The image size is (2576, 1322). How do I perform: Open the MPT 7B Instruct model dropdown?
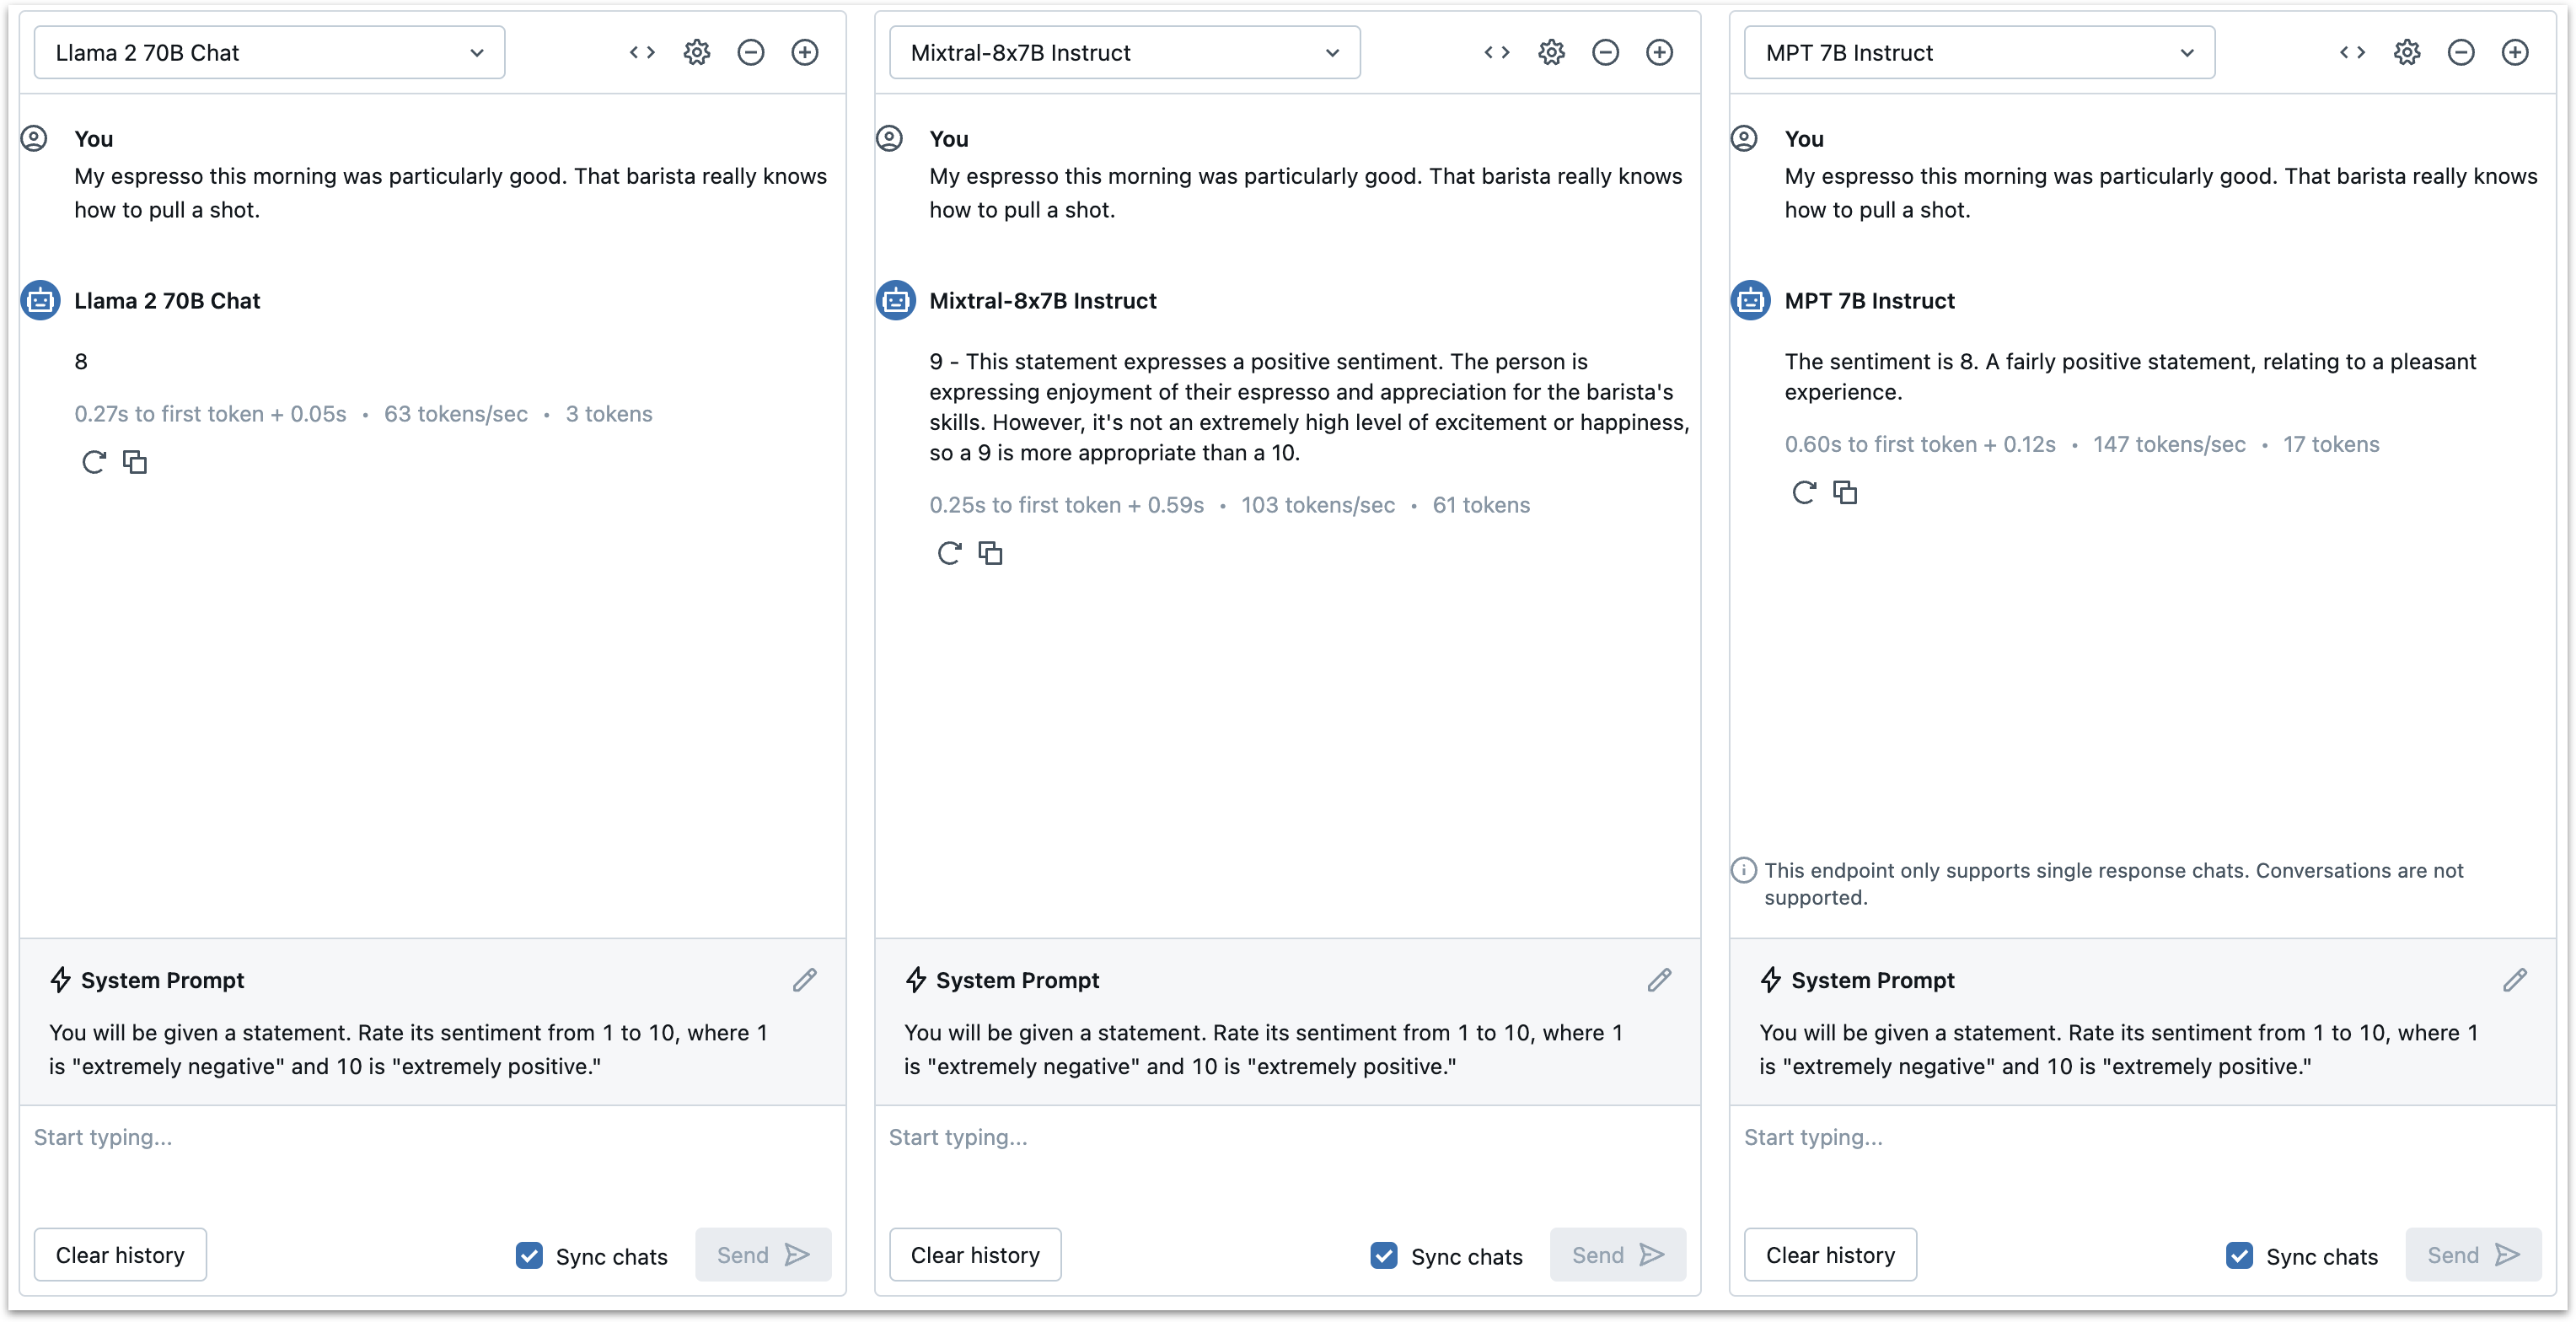(1979, 52)
